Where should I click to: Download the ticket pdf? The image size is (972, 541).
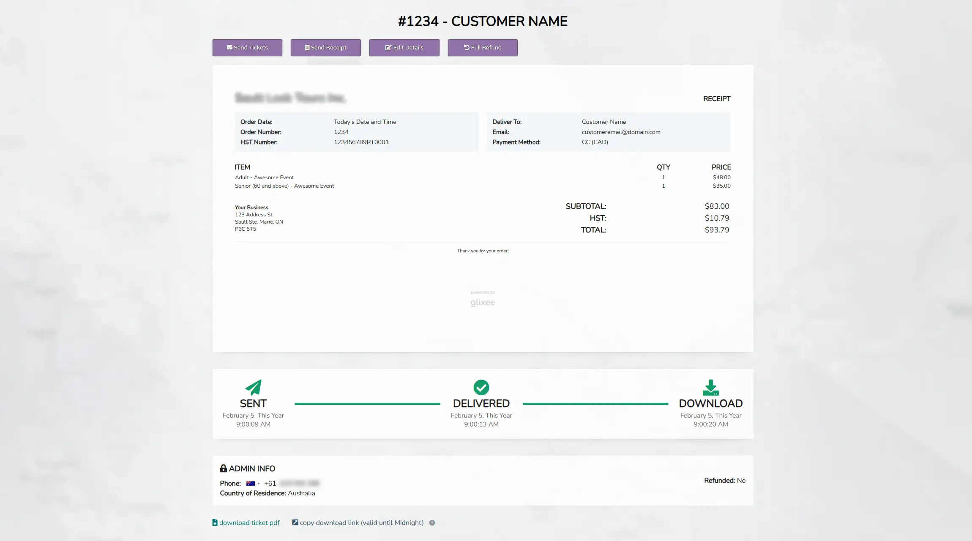coord(246,523)
